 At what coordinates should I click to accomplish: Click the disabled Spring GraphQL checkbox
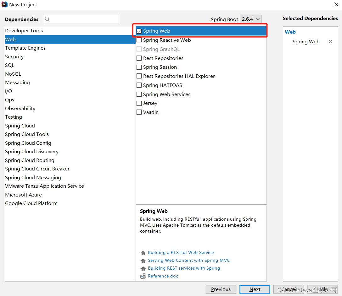[139, 49]
